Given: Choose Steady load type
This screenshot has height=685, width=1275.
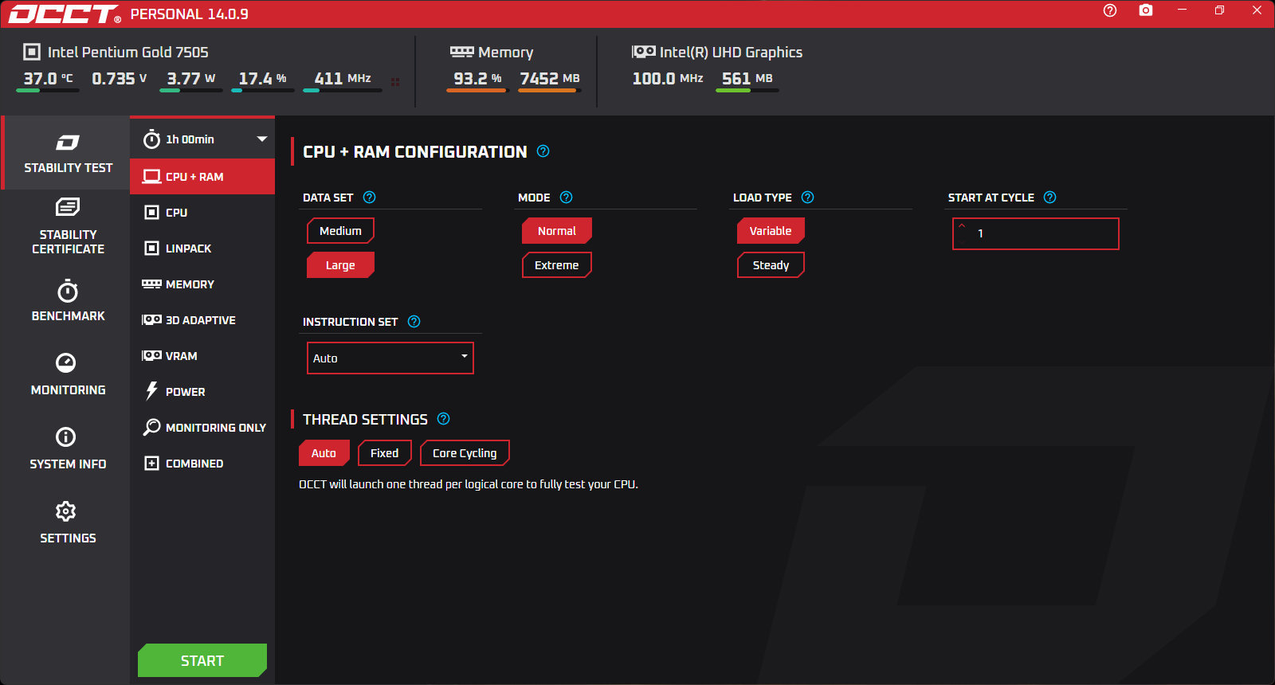Looking at the screenshot, I should pyautogui.click(x=771, y=265).
